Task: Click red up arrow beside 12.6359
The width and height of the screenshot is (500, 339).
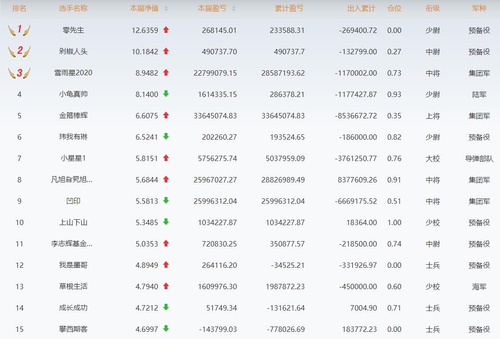Action: [x=166, y=30]
